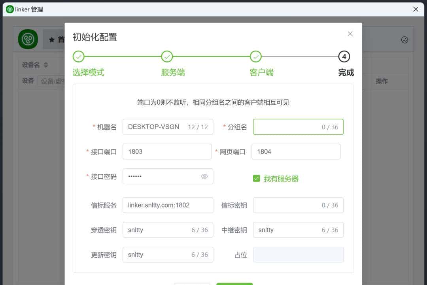Viewport: 427px width, 285px height.
Task: Toggle password visibility for 接口密码
Action: (x=204, y=176)
